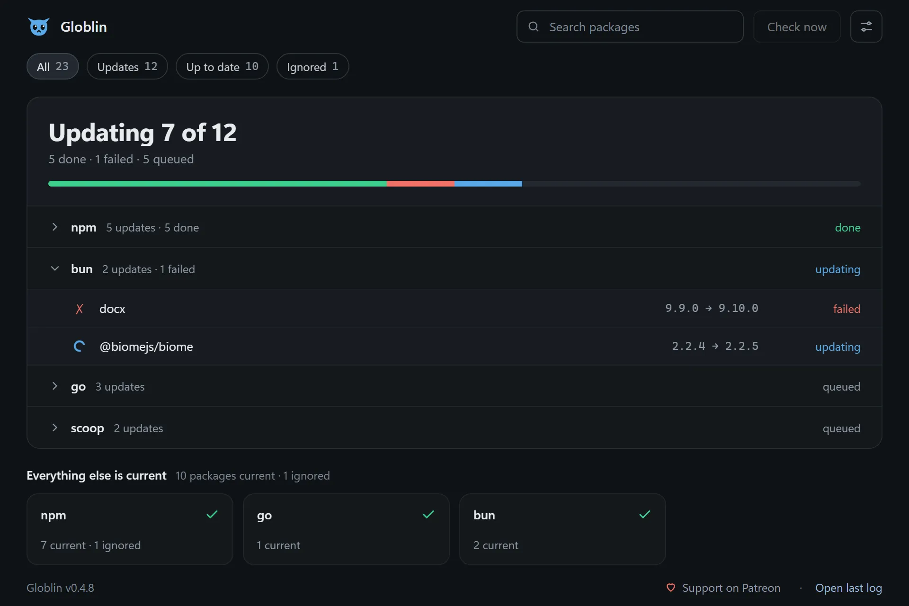This screenshot has height=606, width=909.
Task: Click the Updating 7 of 12 heading
Action: click(143, 133)
